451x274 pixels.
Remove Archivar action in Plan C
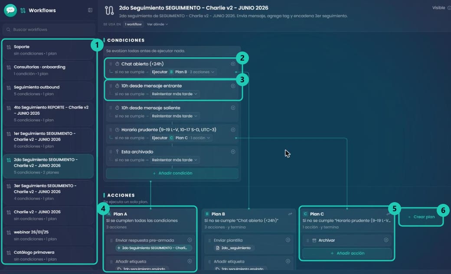coord(386,240)
